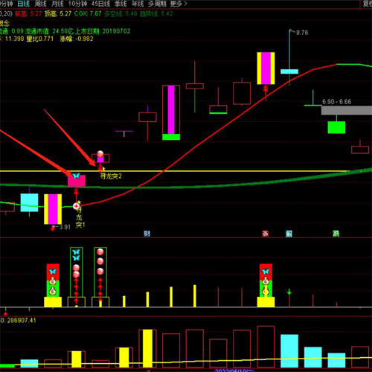Click the green 跌 marker
372x372 pixels.
point(336,234)
